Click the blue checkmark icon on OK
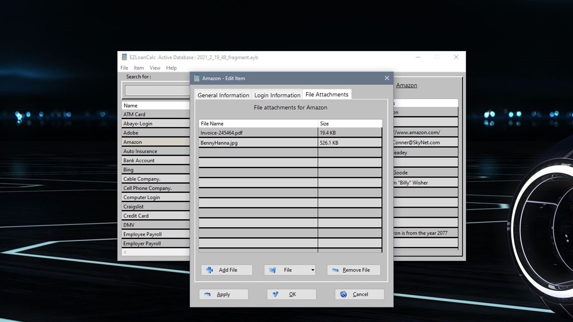This screenshot has width=573, height=322. [x=275, y=294]
